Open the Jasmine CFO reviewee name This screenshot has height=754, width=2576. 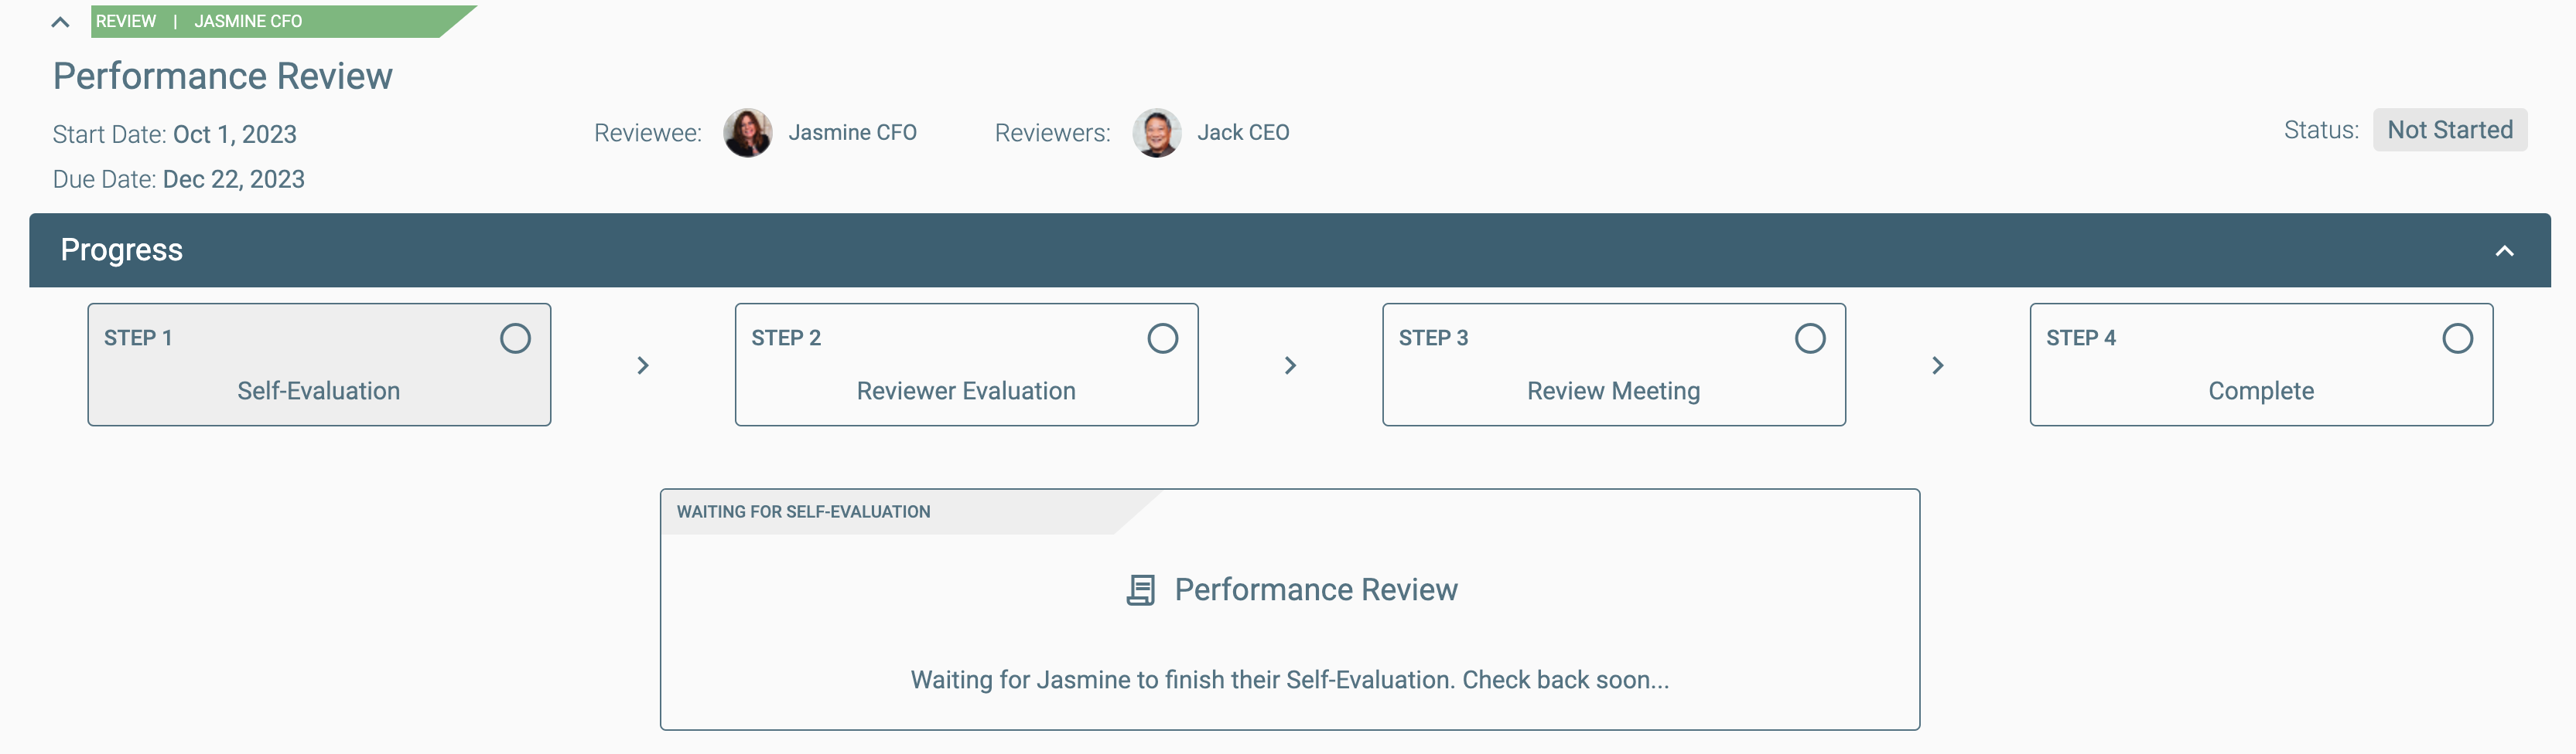click(852, 133)
